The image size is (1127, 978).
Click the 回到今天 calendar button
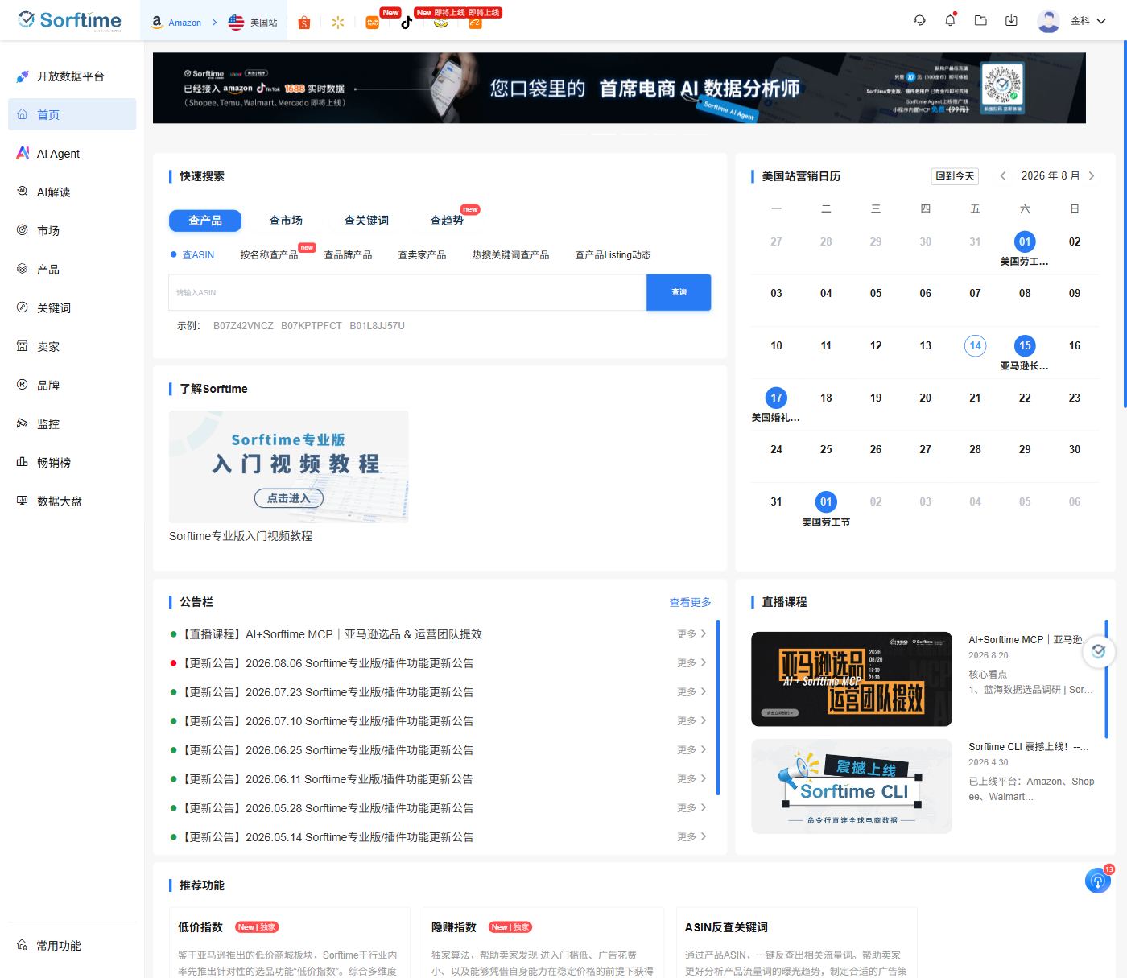tap(955, 176)
